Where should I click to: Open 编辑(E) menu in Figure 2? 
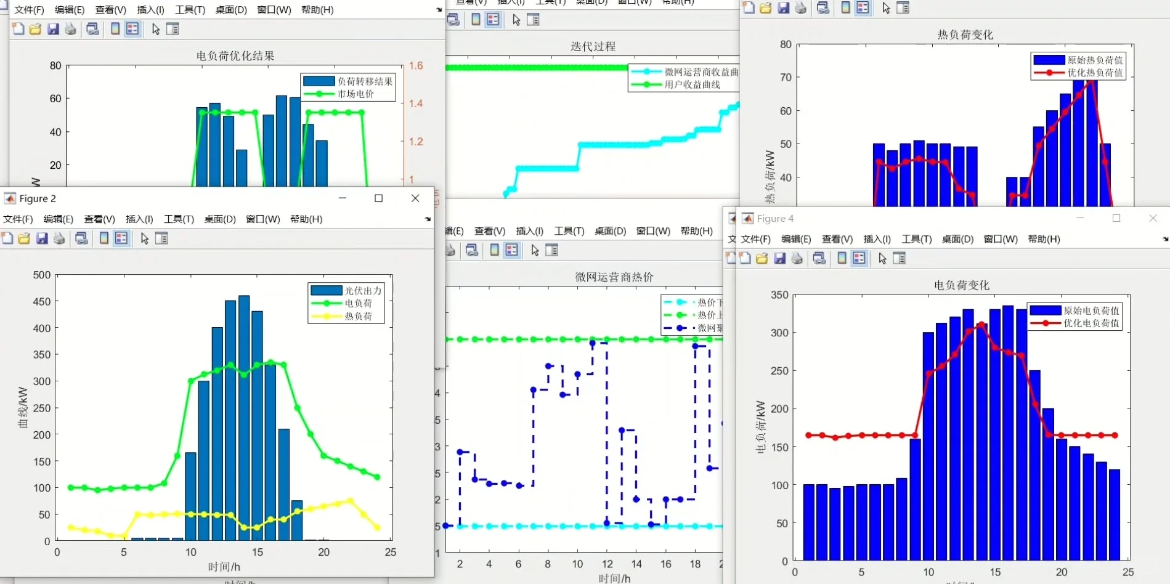(59, 219)
